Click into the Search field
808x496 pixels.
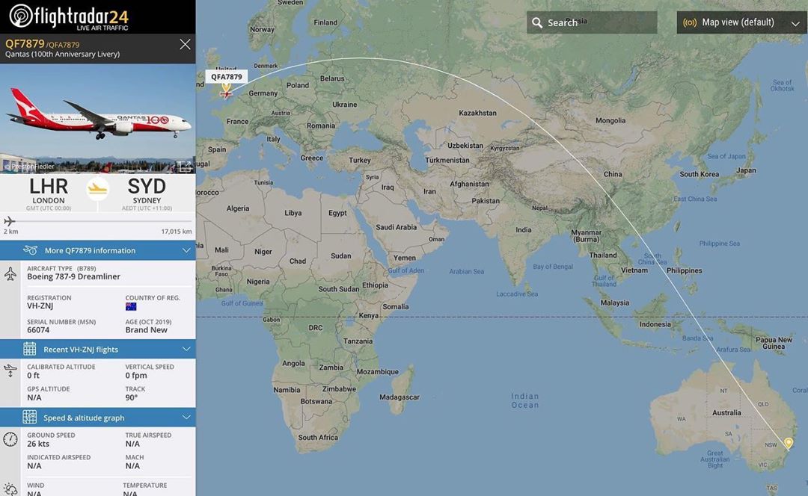(599, 23)
